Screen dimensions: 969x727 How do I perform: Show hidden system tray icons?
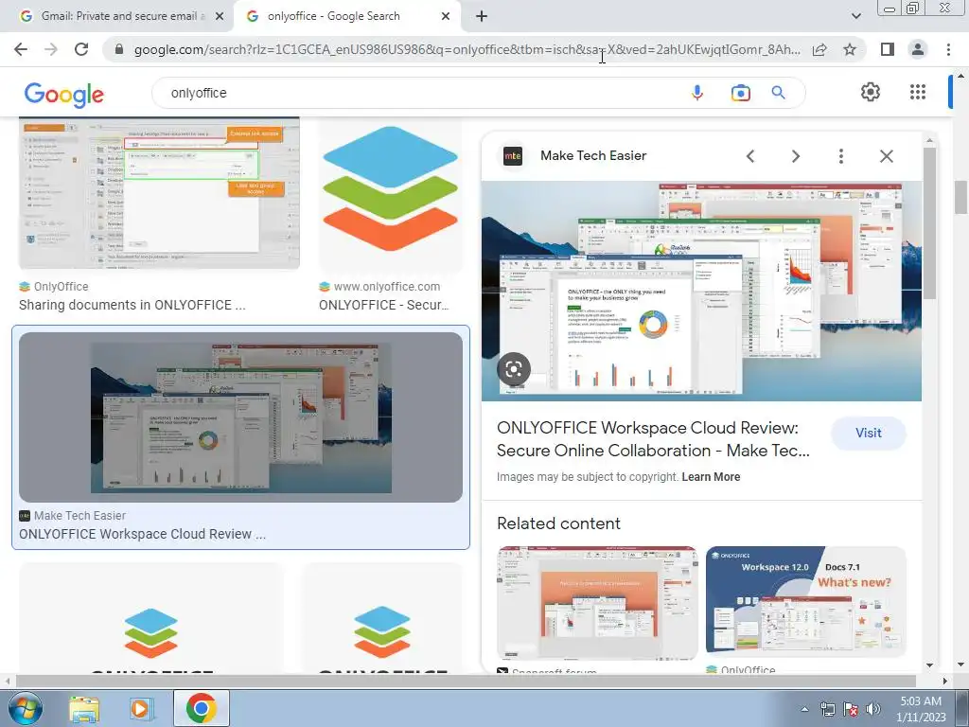pos(804,709)
